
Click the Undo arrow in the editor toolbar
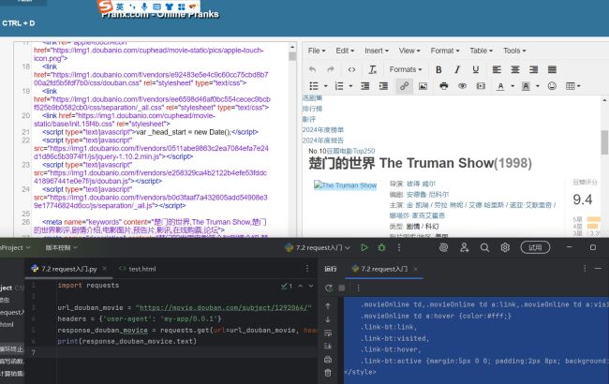(312, 69)
